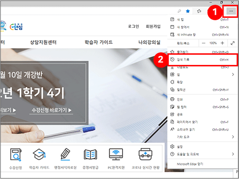Select Microsoft Edge 닫기 menu item
239x179 pixels.
point(203,164)
